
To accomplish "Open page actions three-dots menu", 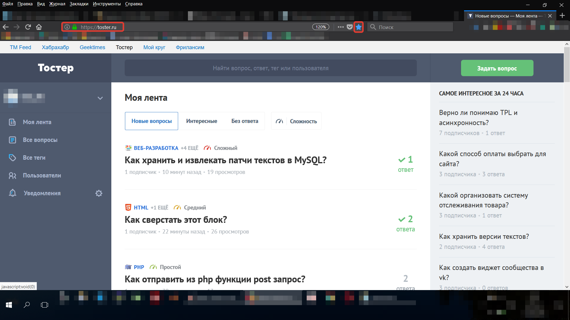I will coord(341,27).
